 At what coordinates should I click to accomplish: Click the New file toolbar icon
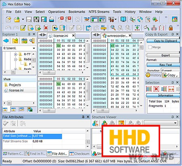[x=8, y=19]
